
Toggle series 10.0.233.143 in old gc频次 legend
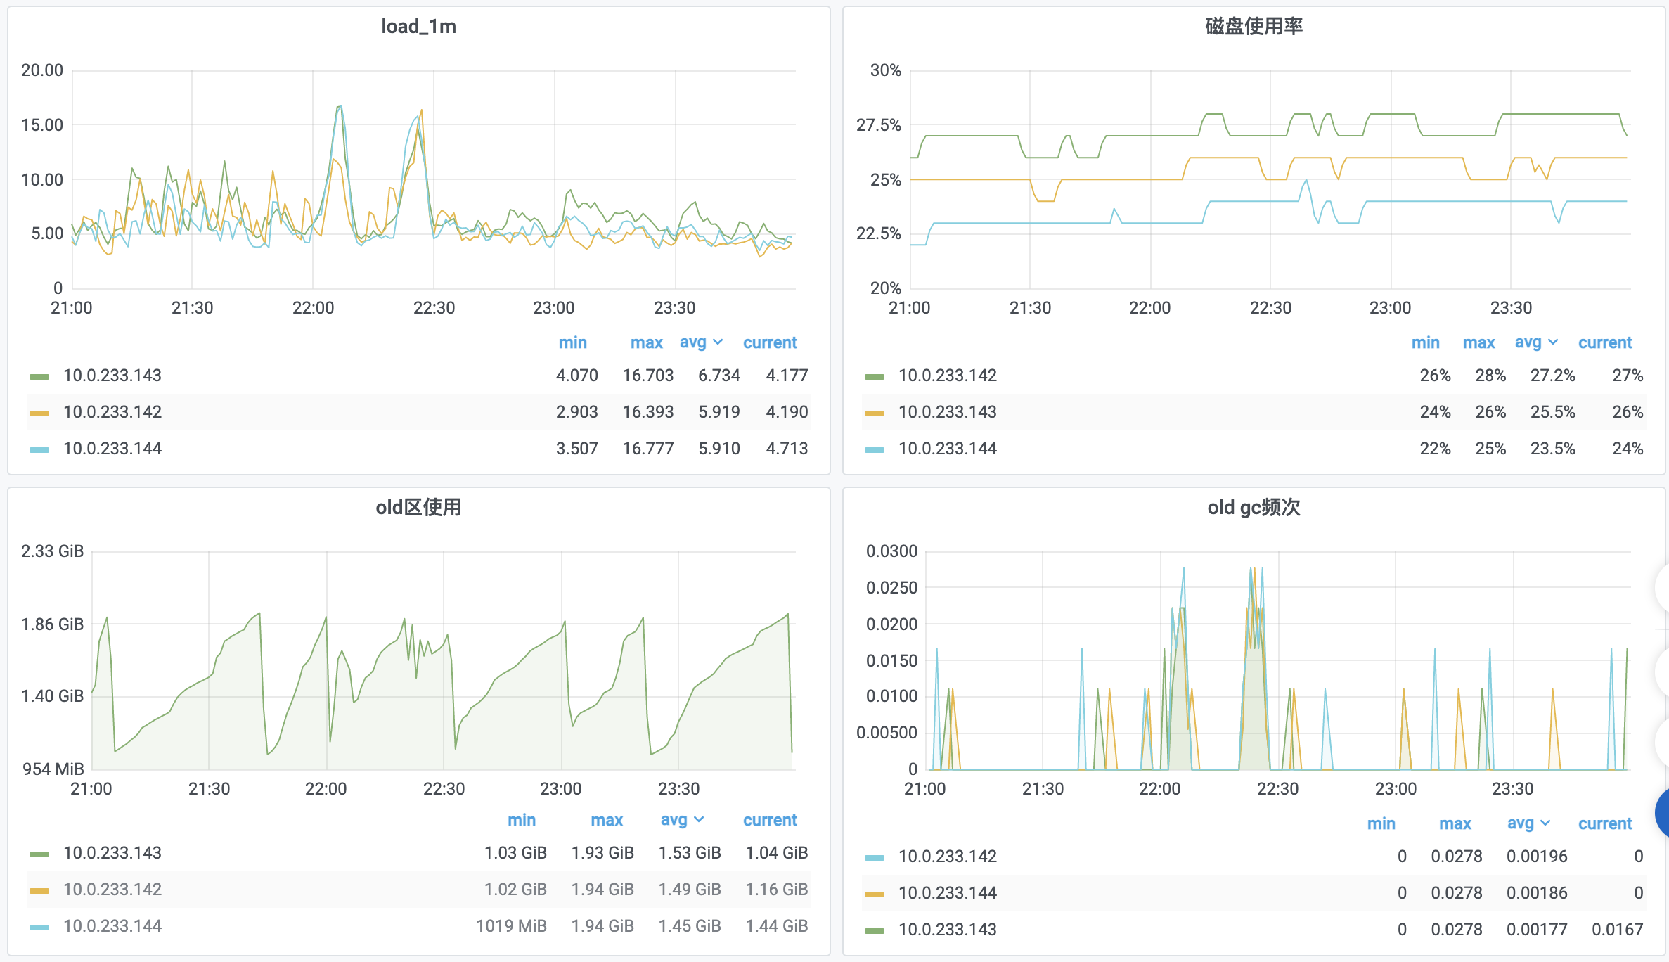948,930
